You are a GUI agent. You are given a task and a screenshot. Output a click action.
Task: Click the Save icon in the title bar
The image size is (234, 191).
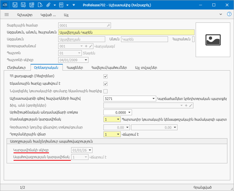(x=15, y=5)
